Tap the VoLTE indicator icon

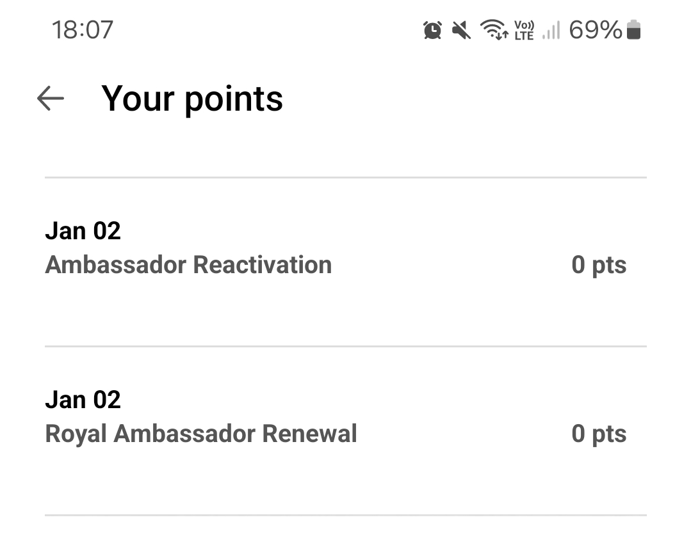point(524,30)
